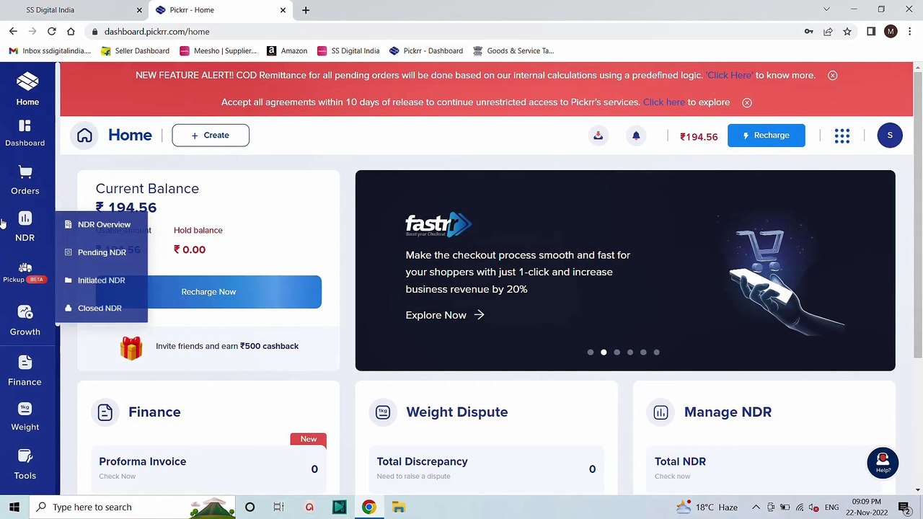
Task: Open the NDR sidebar section
Action: [25, 226]
